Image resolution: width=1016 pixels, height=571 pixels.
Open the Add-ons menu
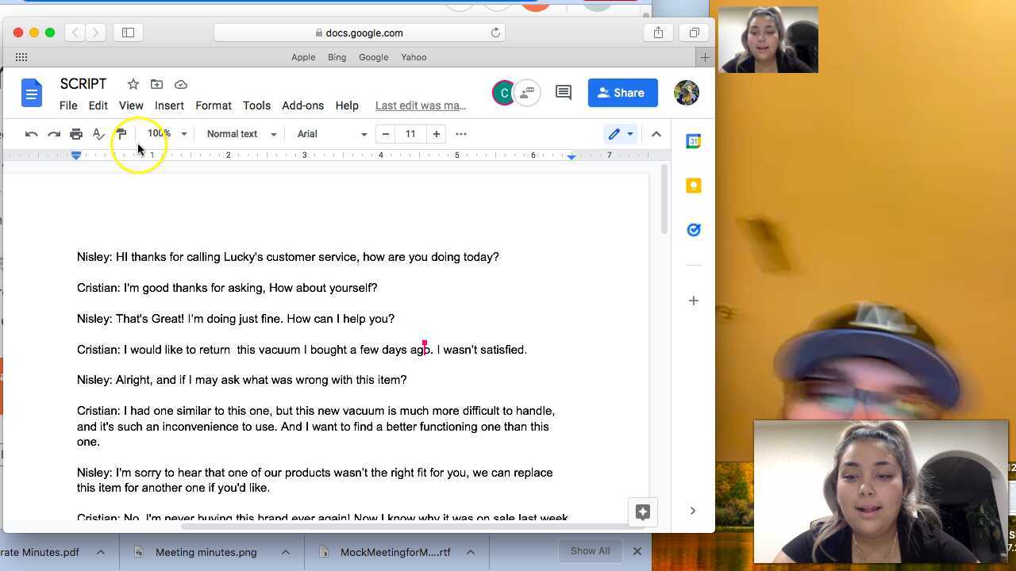[x=302, y=105]
